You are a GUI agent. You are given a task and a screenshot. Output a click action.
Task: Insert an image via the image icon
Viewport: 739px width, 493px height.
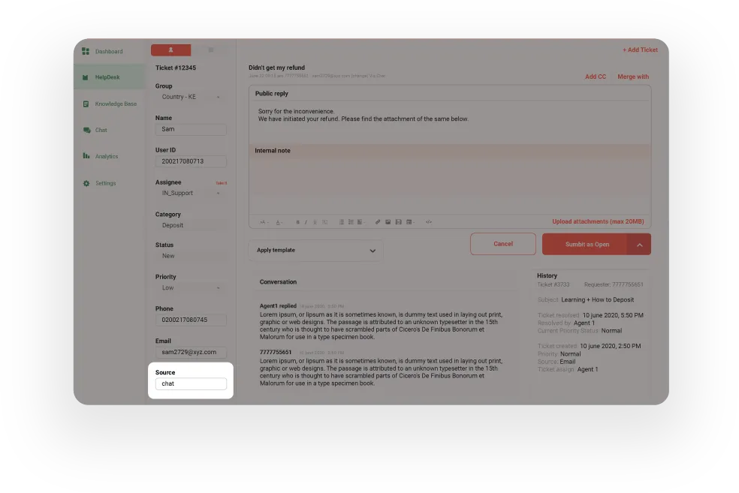click(x=388, y=221)
